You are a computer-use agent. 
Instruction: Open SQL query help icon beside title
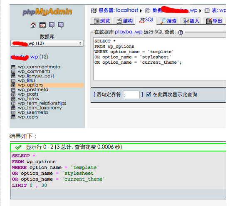coord(181,32)
